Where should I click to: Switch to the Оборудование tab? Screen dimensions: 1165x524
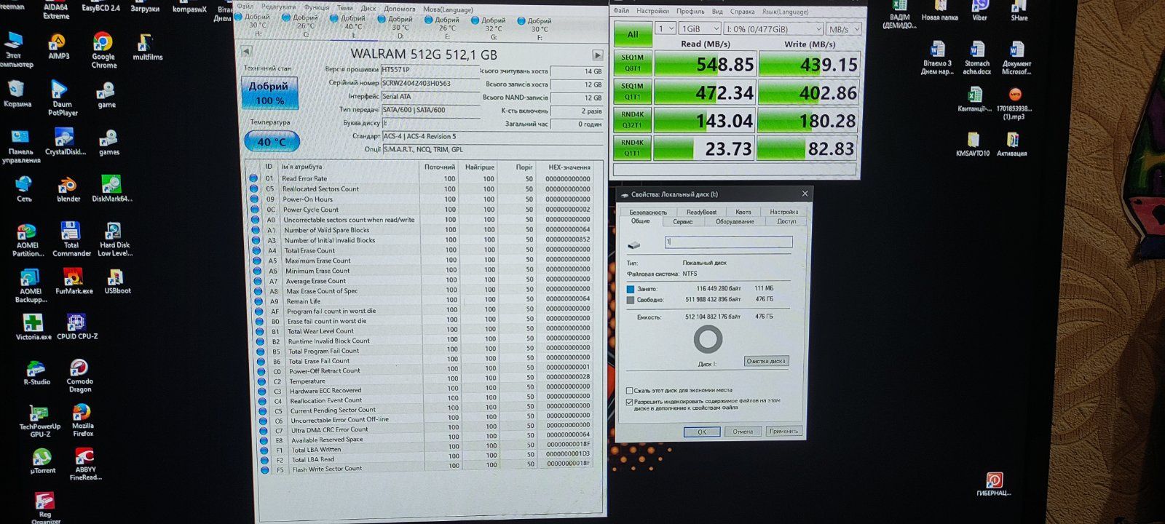click(x=735, y=221)
